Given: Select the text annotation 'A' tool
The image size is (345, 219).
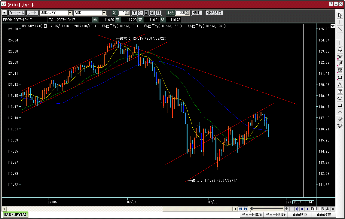Looking at the screenshot, I should [340, 85].
